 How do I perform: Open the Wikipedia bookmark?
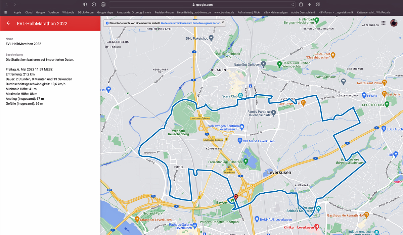pyautogui.click(x=68, y=12)
